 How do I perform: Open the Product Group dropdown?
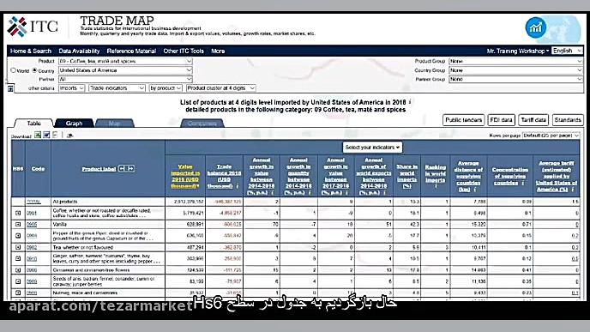(516, 61)
